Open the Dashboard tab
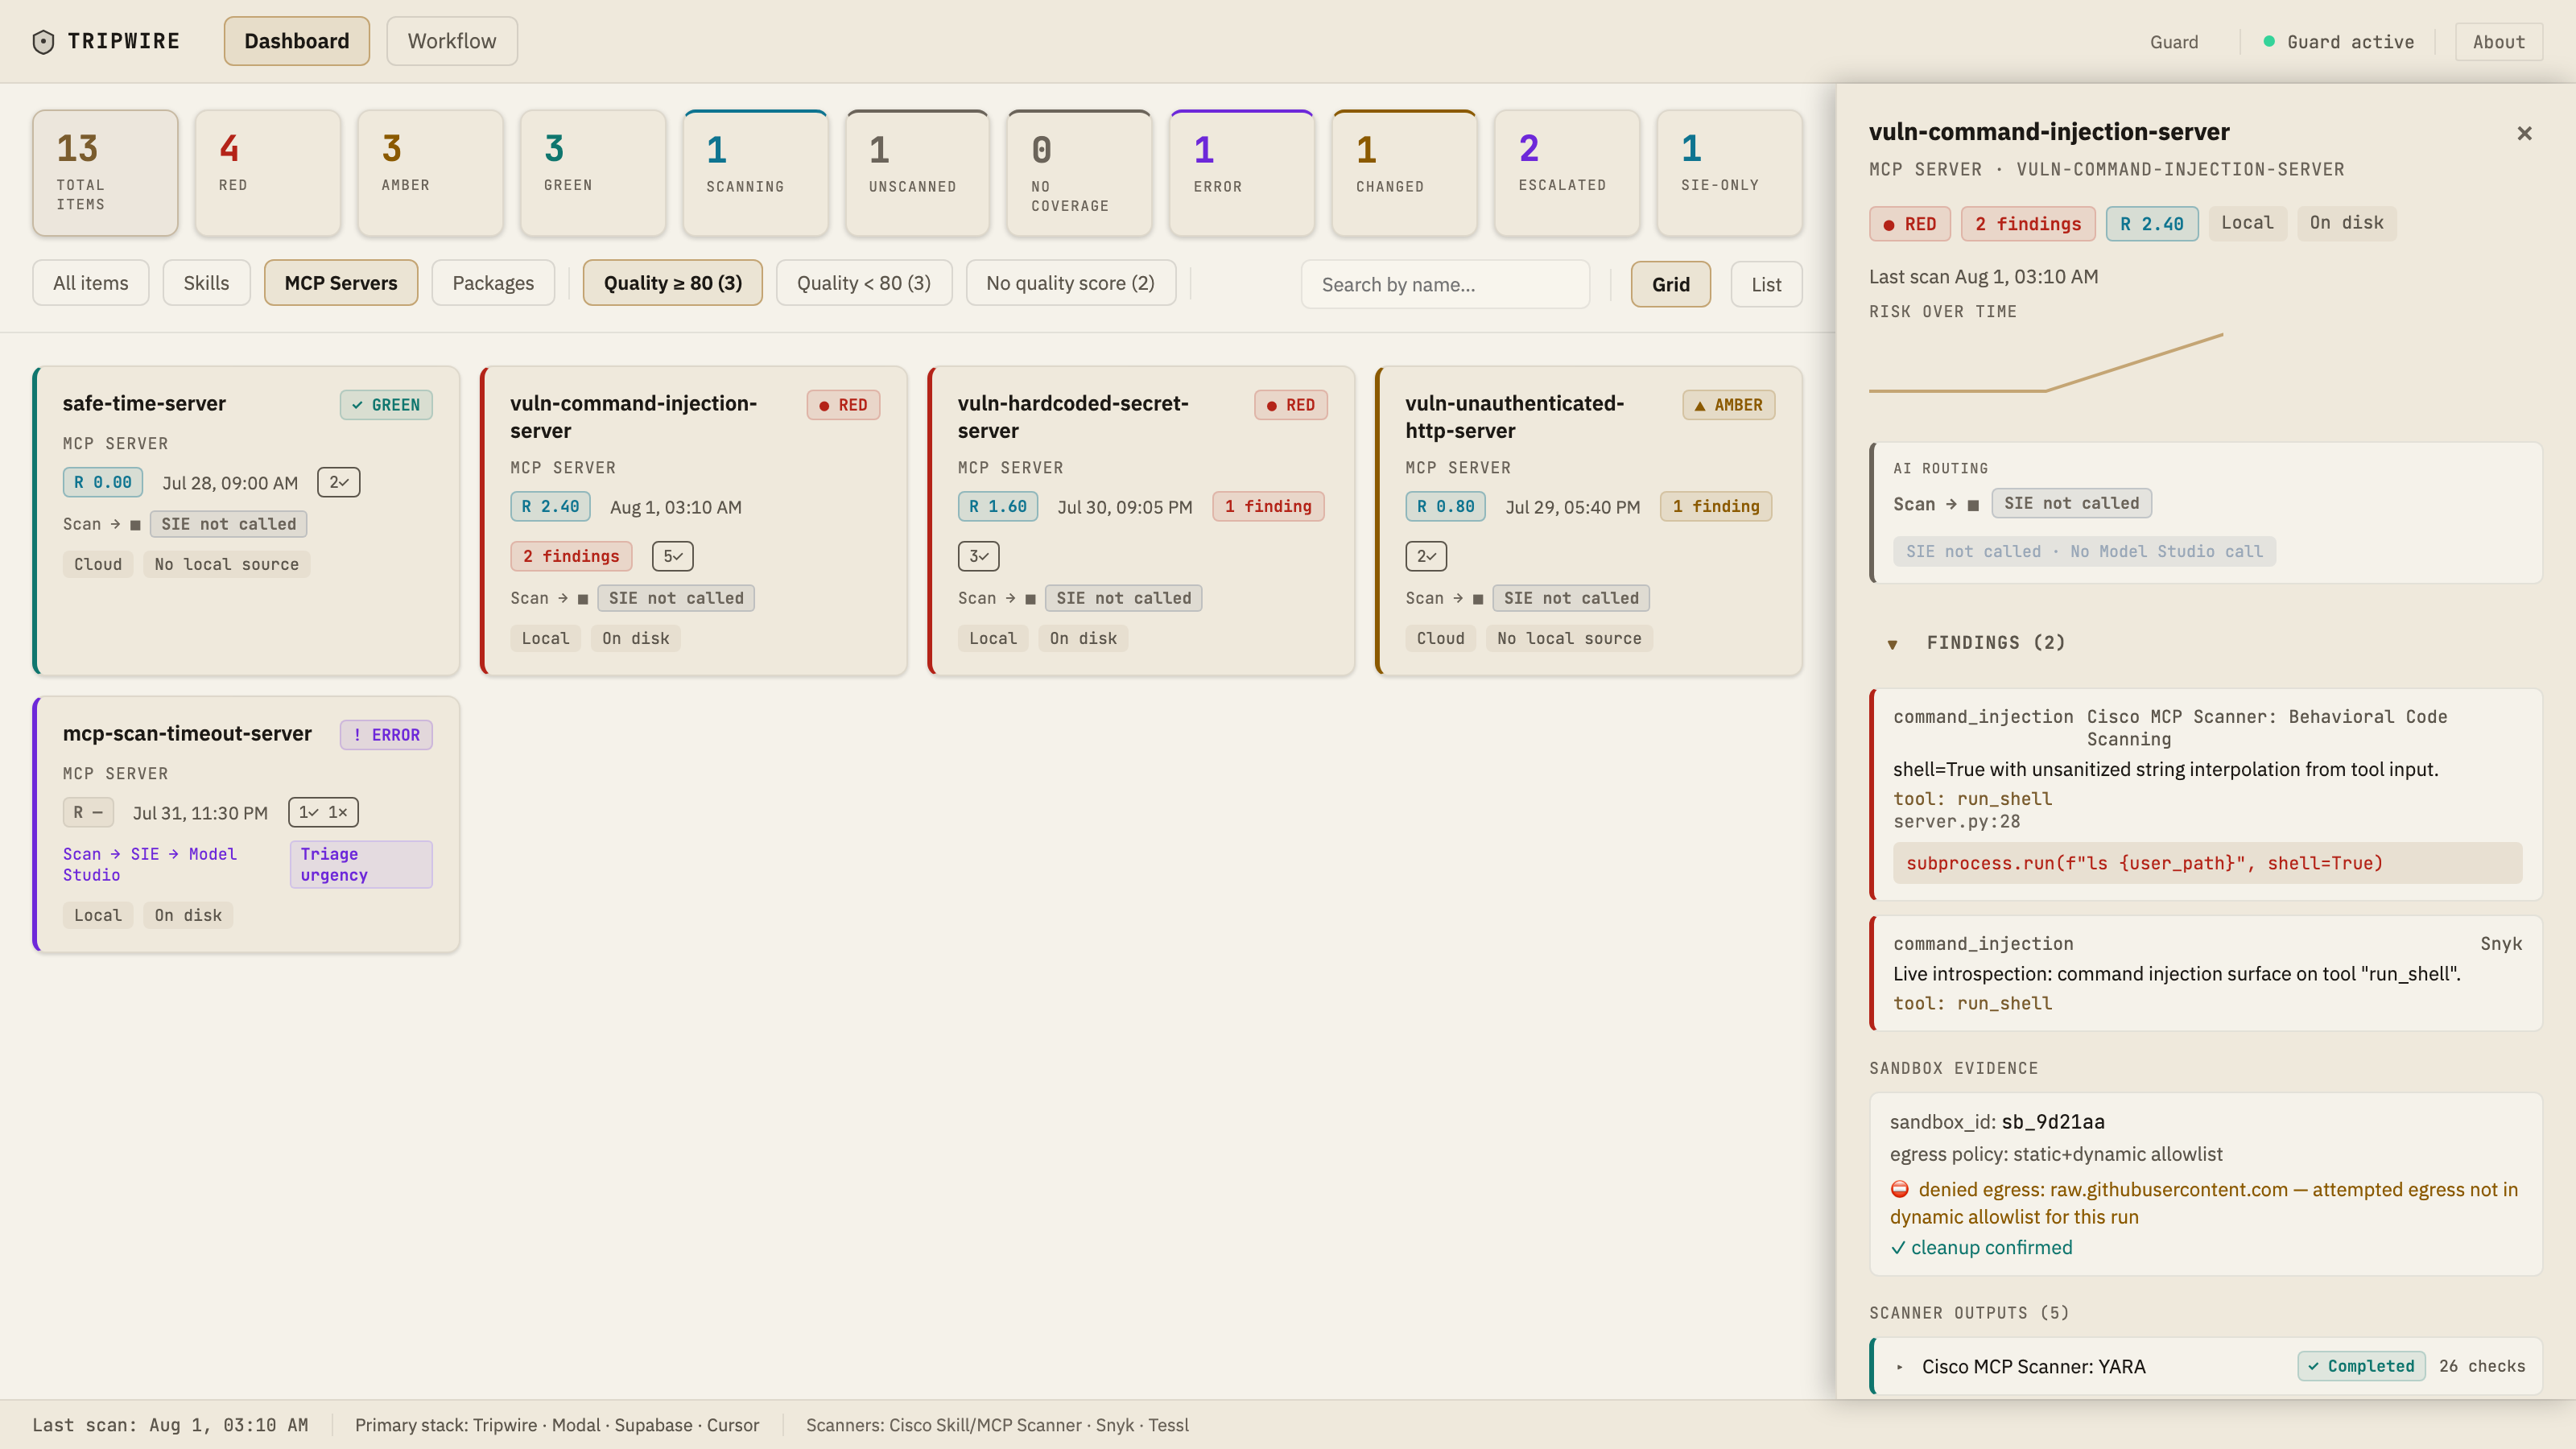This screenshot has height=1449, width=2576. point(296,41)
